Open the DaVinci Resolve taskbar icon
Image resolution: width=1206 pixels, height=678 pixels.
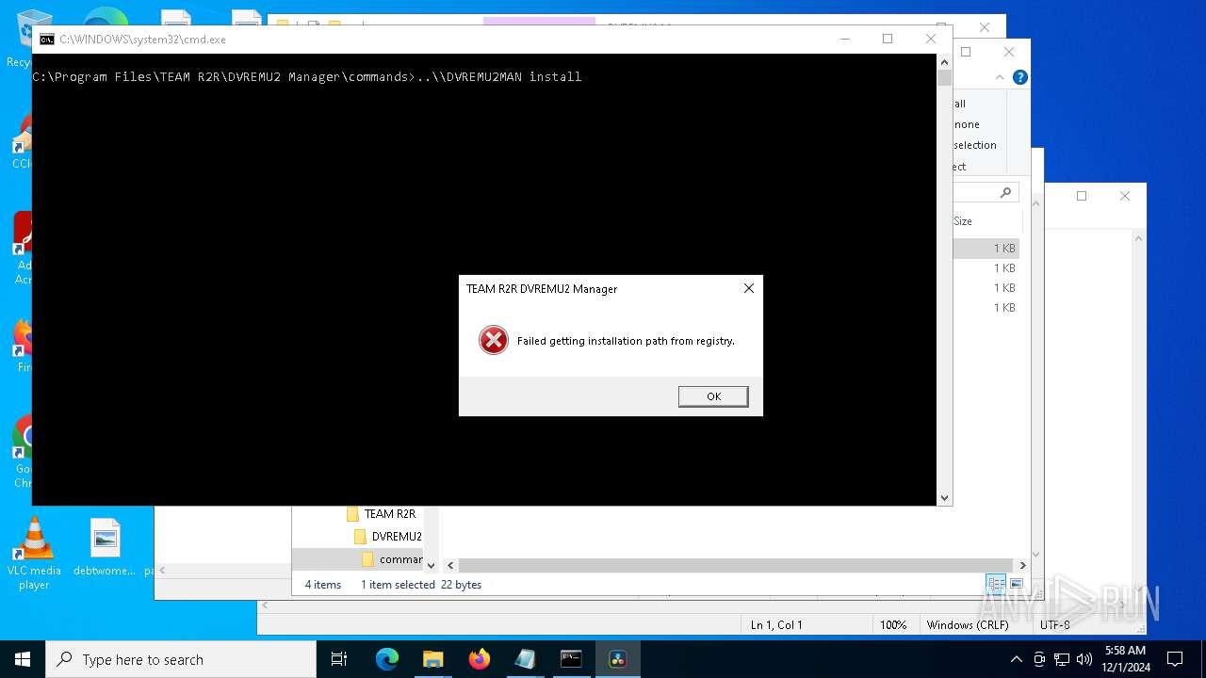(x=617, y=659)
